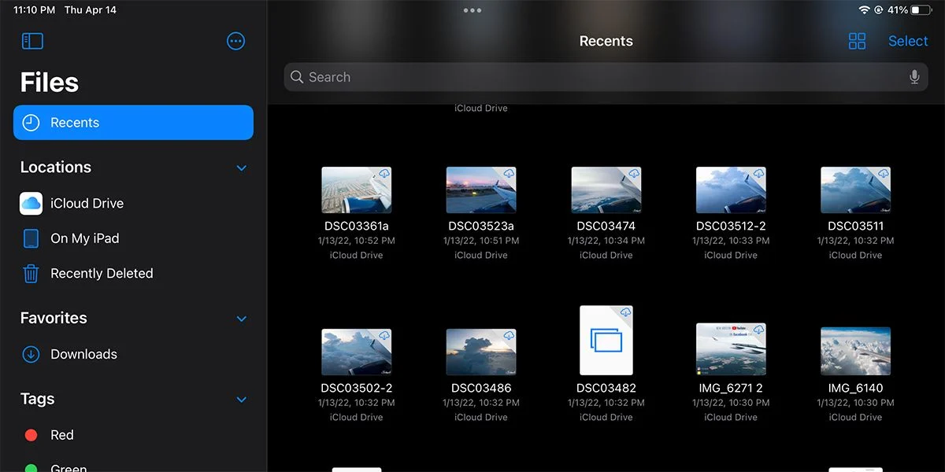Download DSC03474 via its cloud icon
The height and width of the screenshot is (472, 945).
click(633, 173)
